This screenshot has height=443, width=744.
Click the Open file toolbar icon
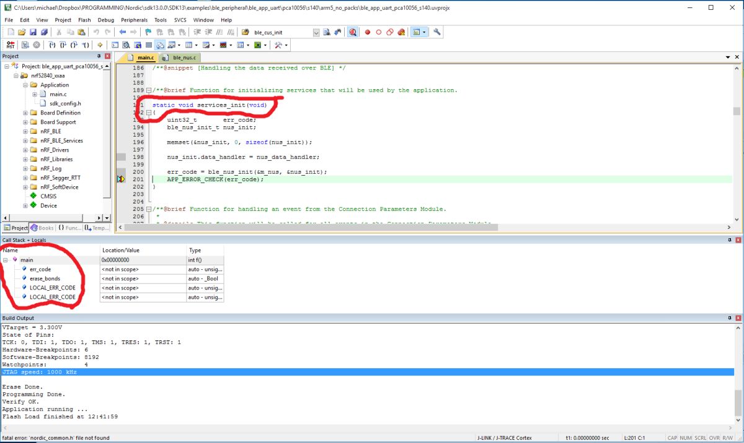(22, 32)
